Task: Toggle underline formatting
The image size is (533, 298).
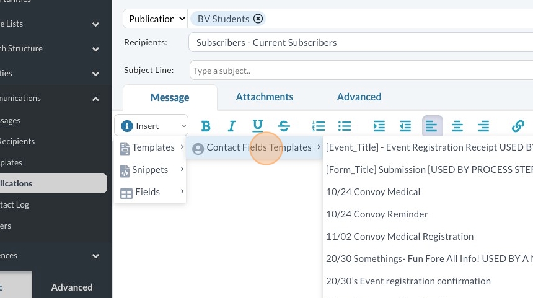Action: coord(258,126)
